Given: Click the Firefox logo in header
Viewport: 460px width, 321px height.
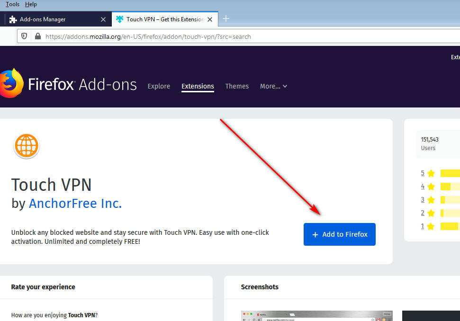Looking at the screenshot, I should [x=11, y=83].
